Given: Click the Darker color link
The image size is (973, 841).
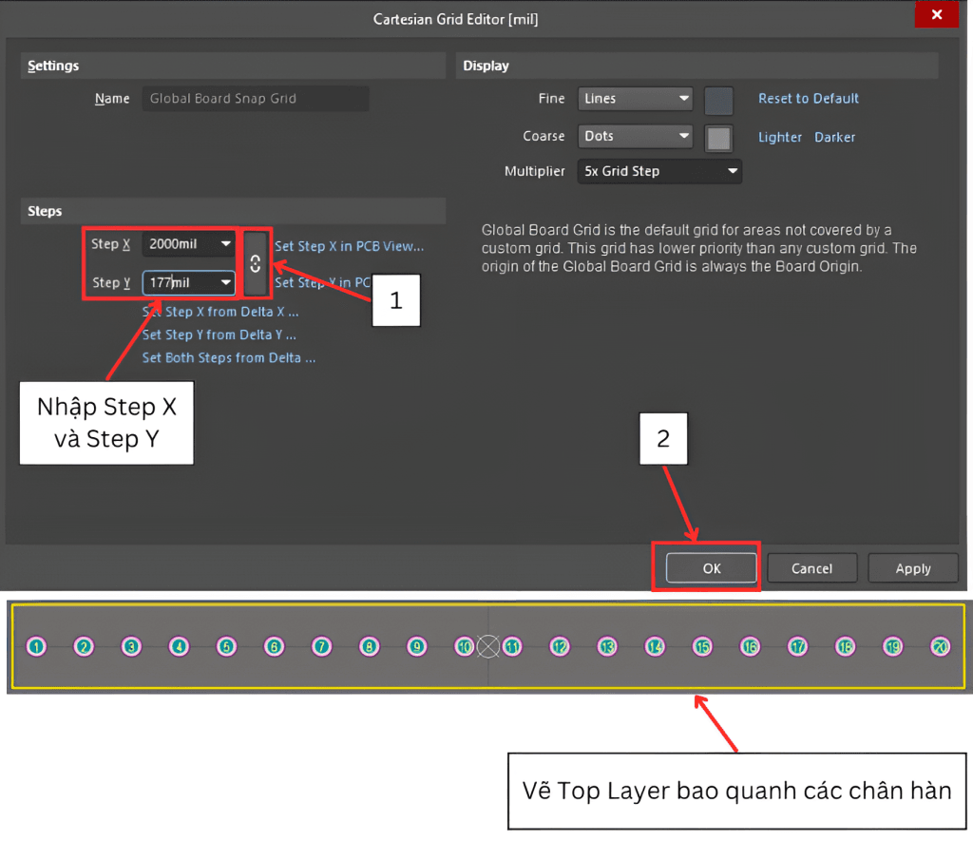Looking at the screenshot, I should 834,138.
